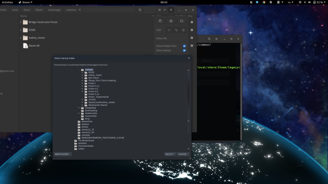The width and height of the screenshot is (328, 184).
Task: Select Proton 5.13 folder in tree
Action: 94,94
